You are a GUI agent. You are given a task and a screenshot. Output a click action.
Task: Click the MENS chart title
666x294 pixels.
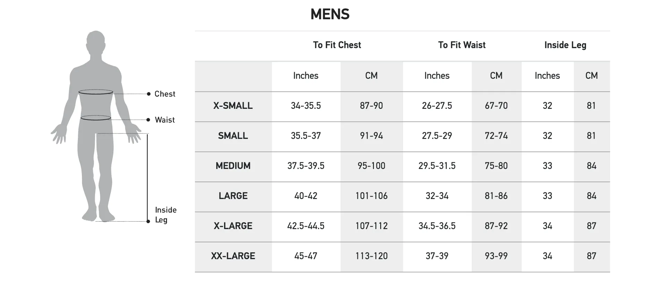coord(330,14)
